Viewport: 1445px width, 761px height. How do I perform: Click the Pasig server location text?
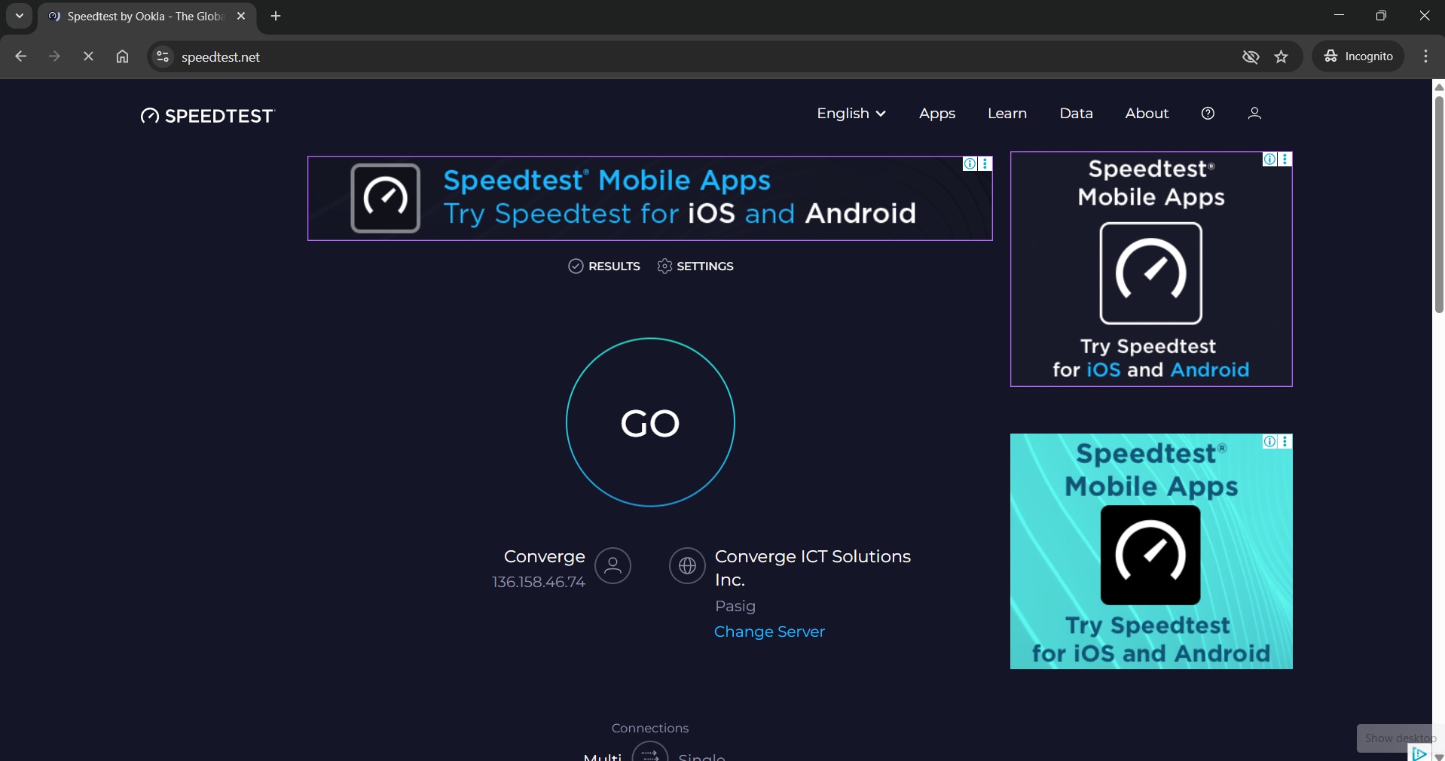click(x=735, y=606)
